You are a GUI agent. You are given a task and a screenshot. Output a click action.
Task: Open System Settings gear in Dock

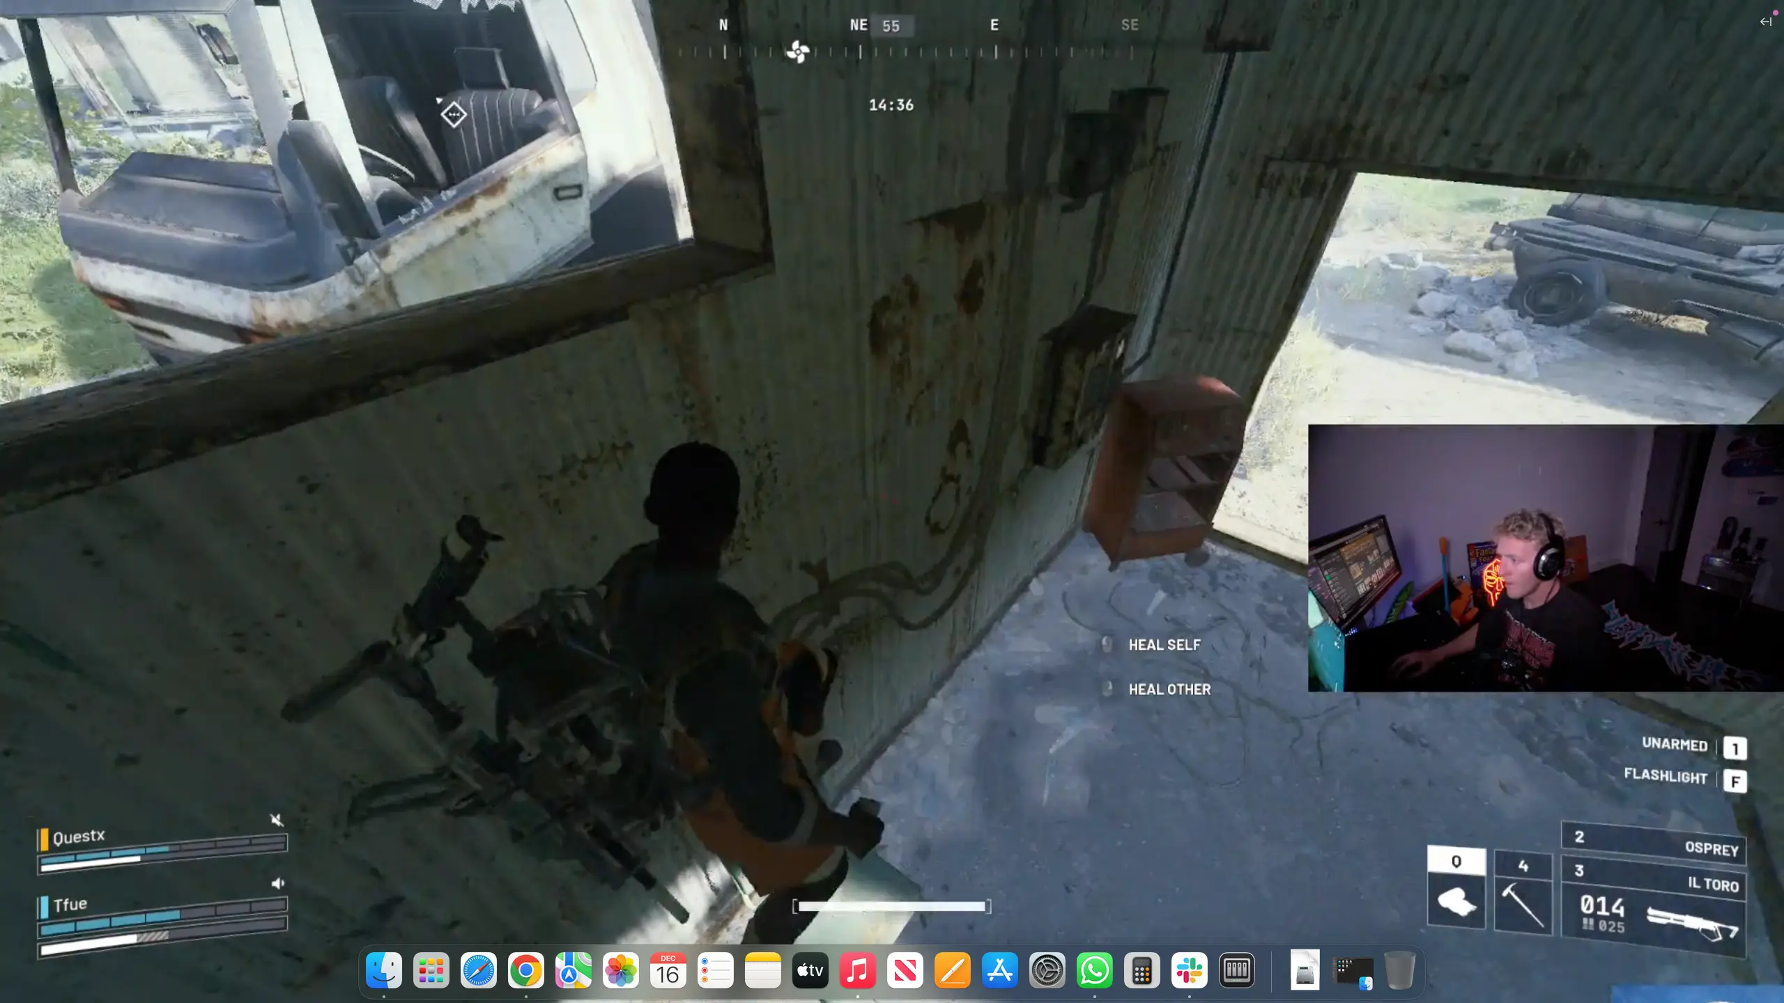pos(1047,970)
